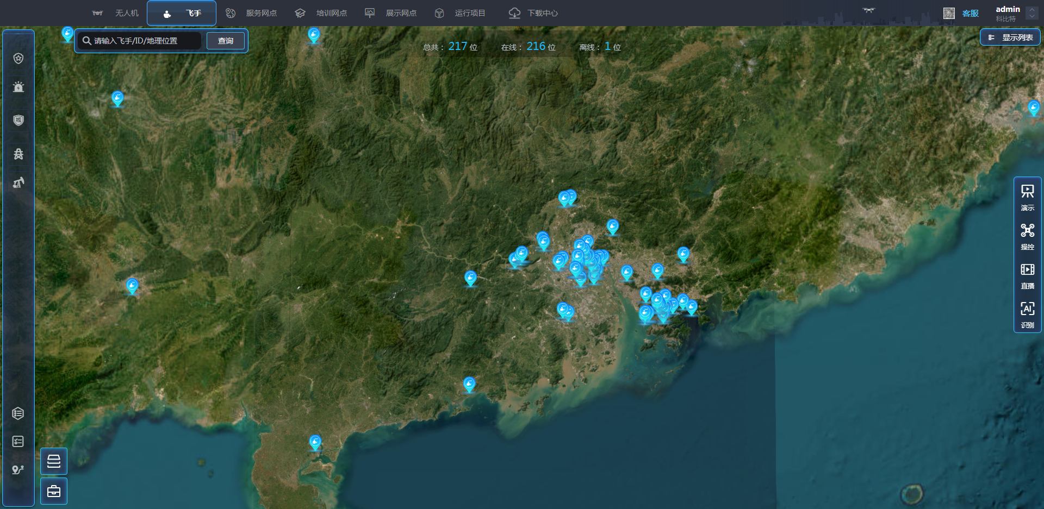Open the 演示 presentation tool
This screenshot has width=1044, height=509.
click(1028, 198)
